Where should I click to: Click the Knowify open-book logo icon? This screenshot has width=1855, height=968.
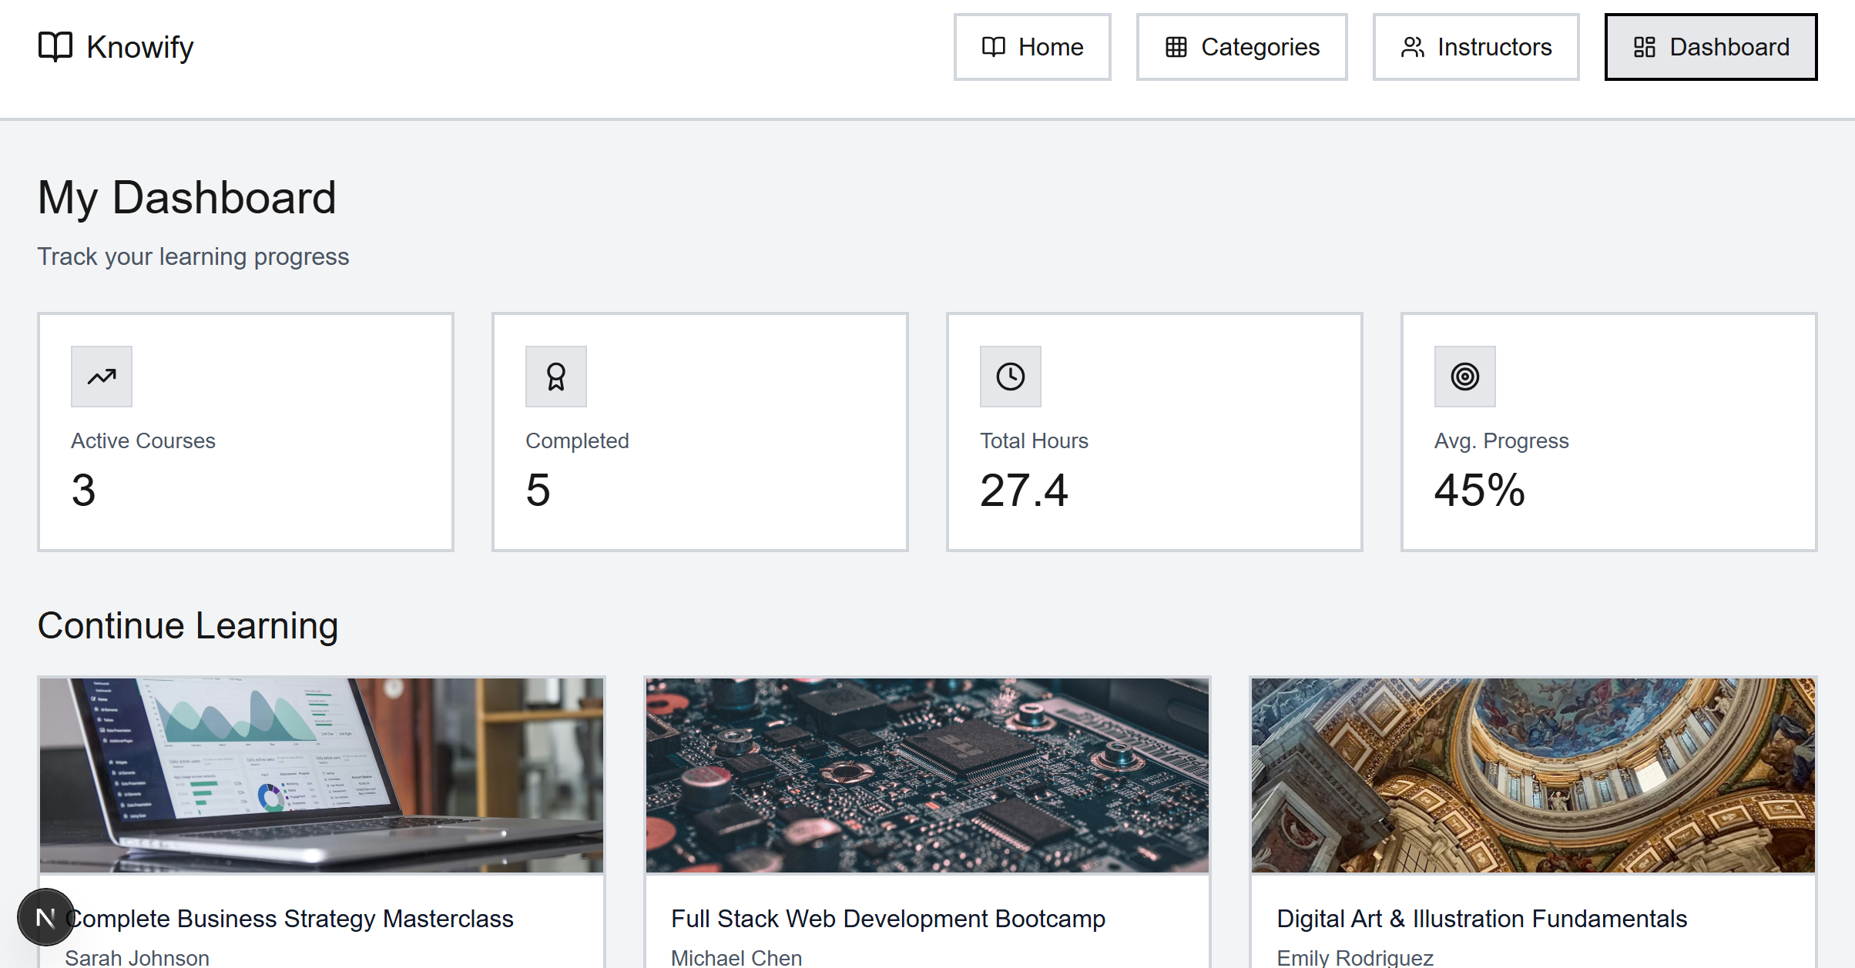[x=55, y=47]
